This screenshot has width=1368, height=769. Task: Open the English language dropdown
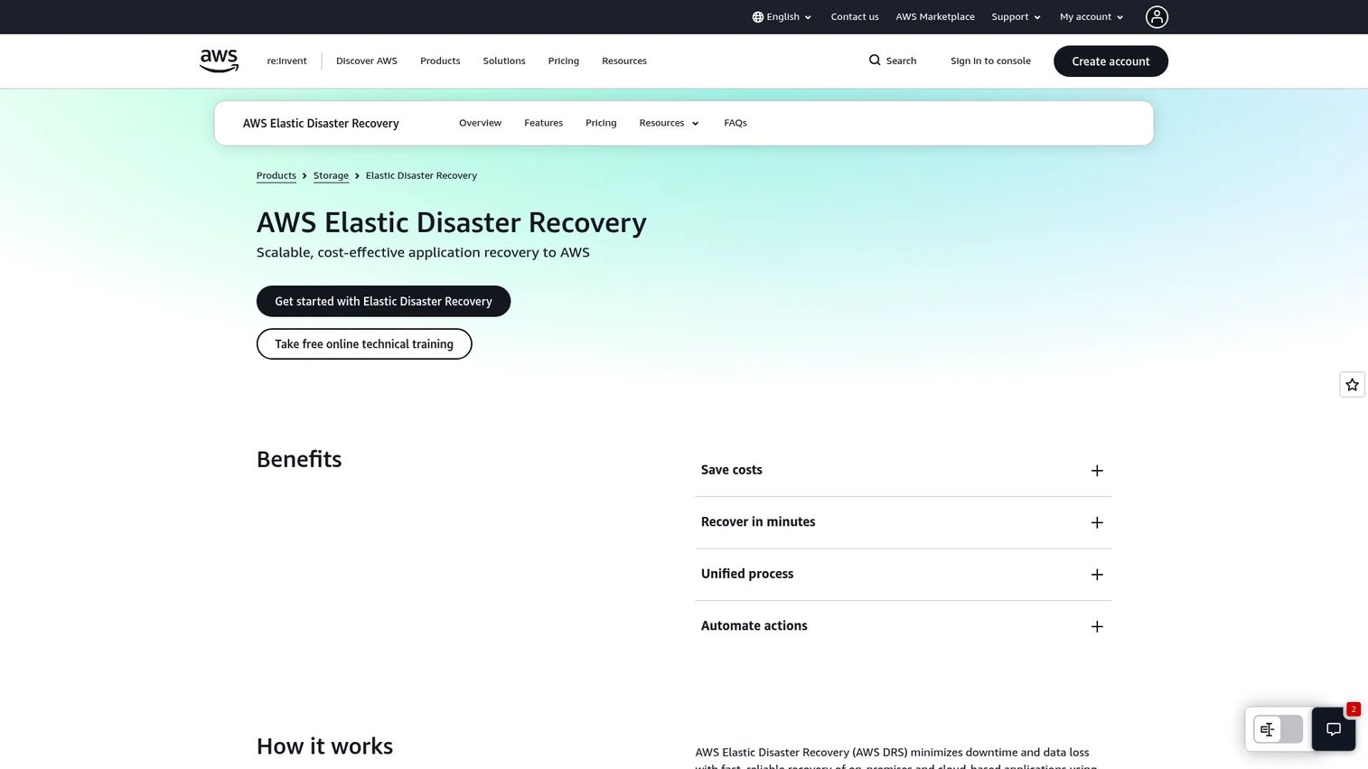(782, 17)
